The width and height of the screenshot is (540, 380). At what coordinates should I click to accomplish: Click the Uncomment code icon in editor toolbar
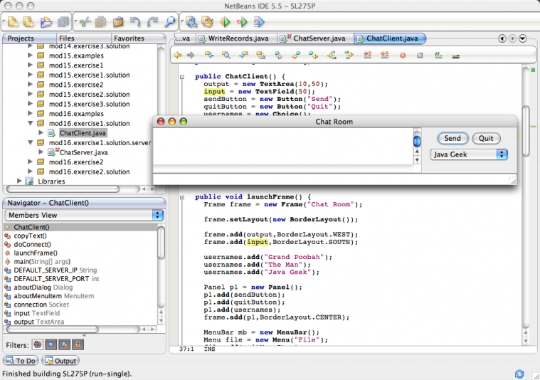pyautogui.click(x=455, y=56)
